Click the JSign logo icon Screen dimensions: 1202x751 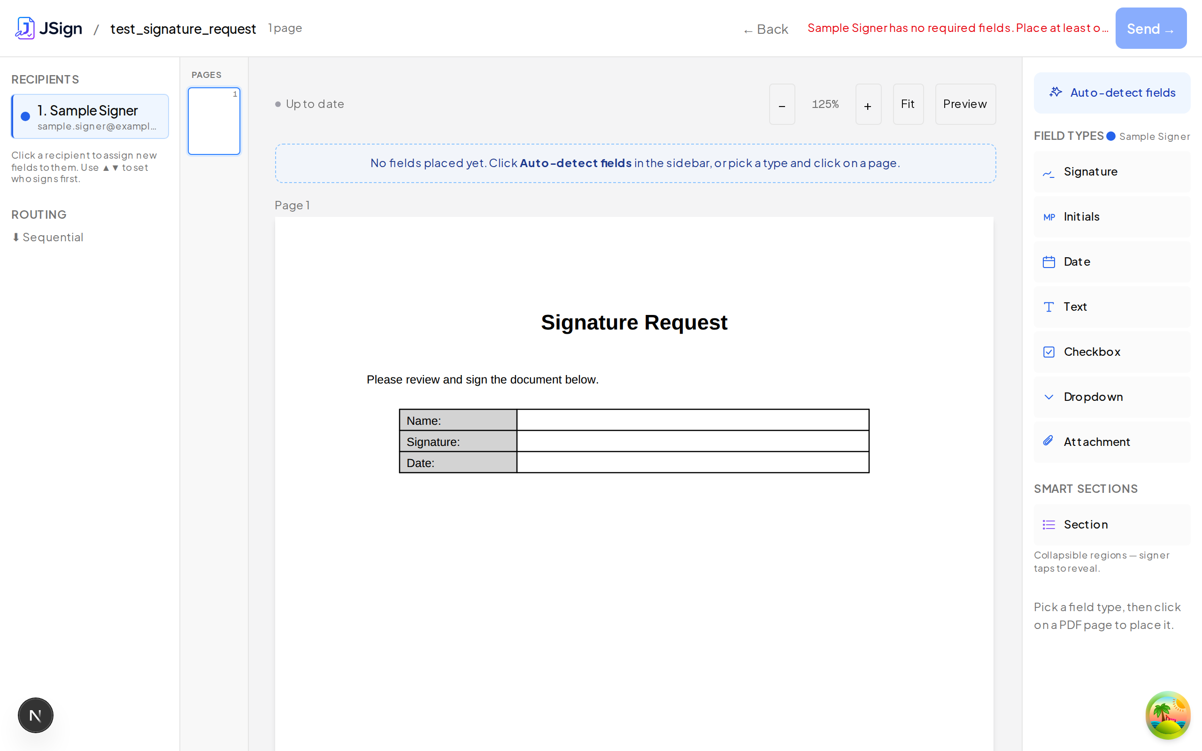tap(24, 28)
